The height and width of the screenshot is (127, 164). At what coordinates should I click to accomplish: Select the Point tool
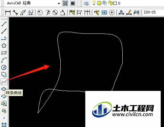pos(4,118)
